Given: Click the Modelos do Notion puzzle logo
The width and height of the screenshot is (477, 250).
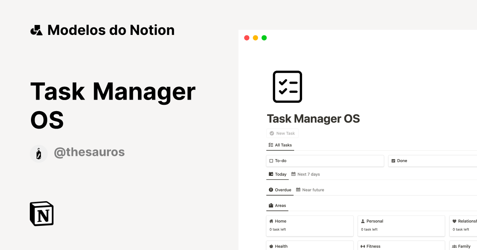Looking at the screenshot, I should 37,30.
